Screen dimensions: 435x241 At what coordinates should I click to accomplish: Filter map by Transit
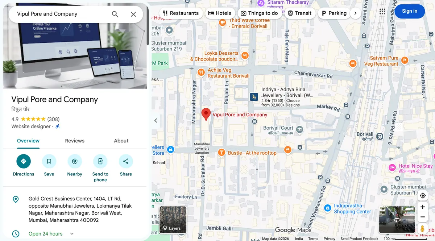click(300, 13)
